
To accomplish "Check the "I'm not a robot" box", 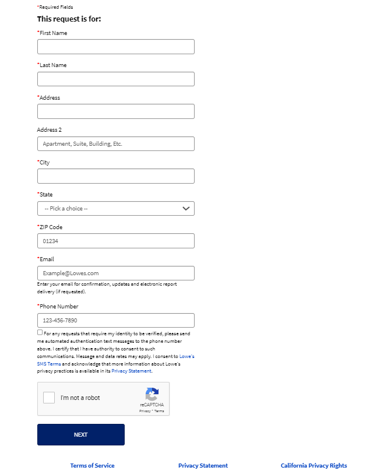I will 49,398.
